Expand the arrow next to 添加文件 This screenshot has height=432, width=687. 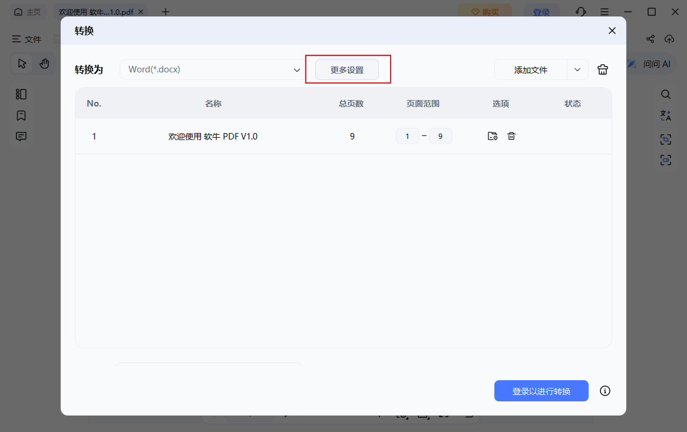tap(577, 69)
